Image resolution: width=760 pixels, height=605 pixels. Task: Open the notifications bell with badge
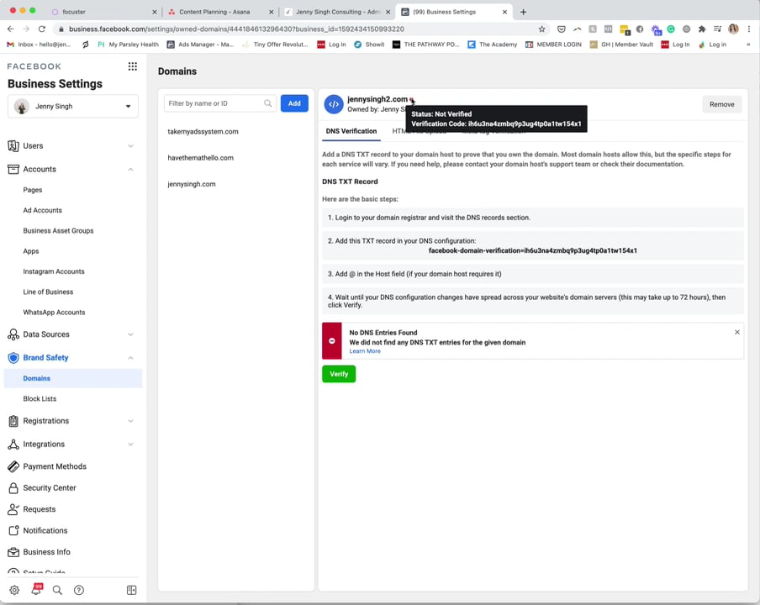click(x=36, y=589)
